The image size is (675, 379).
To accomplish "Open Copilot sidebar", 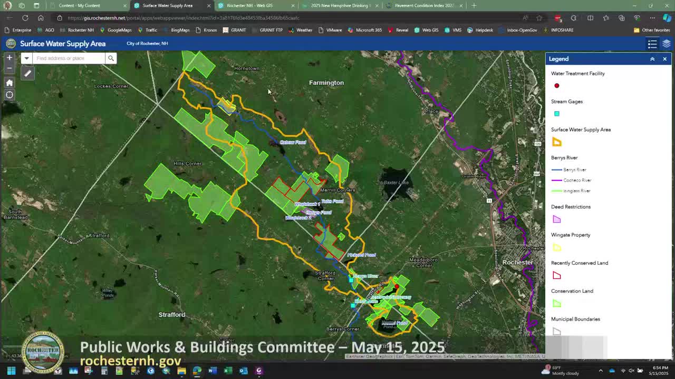I will pyautogui.click(x=667, y=18).
